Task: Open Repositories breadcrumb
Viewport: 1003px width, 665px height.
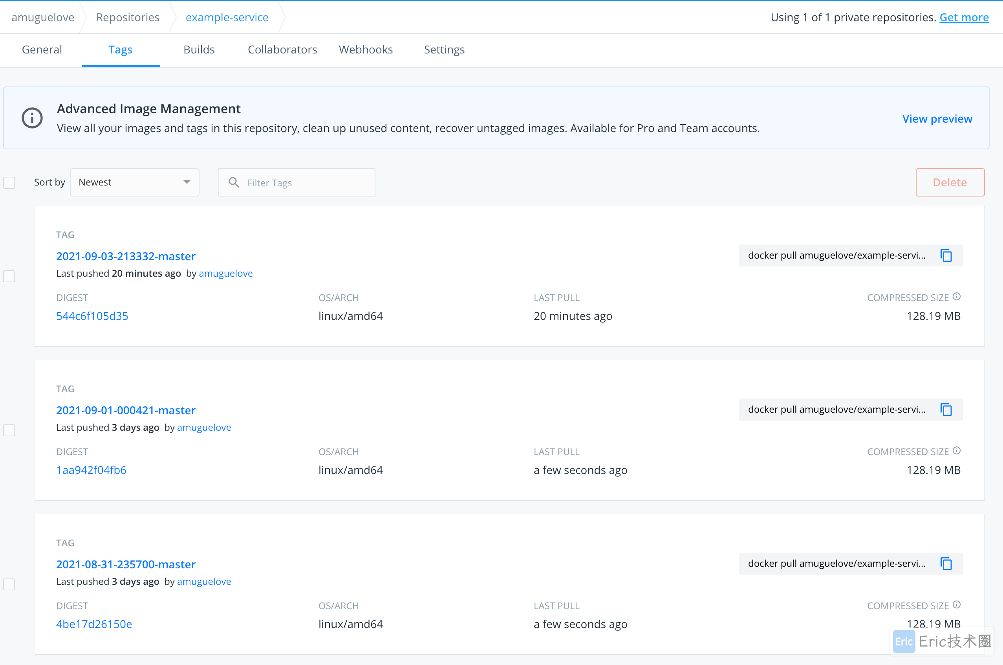Action: coord(128,17)
